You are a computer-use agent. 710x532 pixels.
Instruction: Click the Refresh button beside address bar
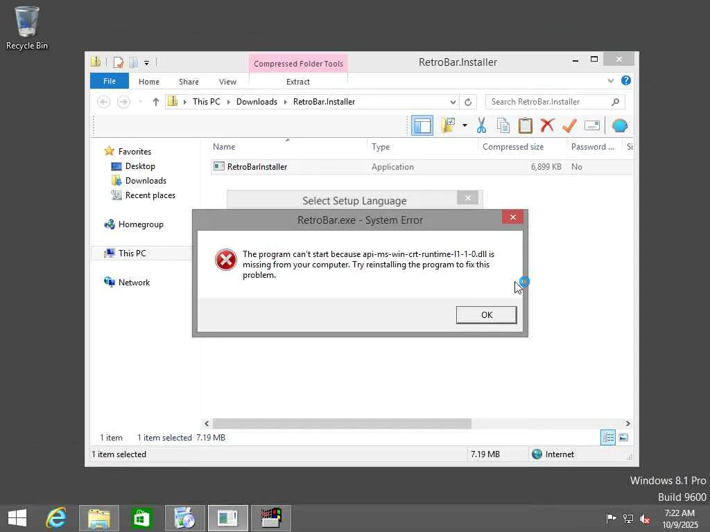tap(468, 102)
